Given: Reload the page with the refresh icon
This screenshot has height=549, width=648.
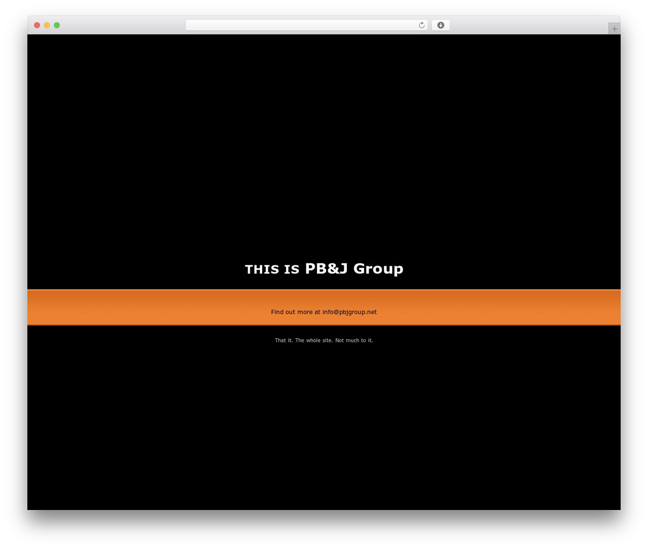Looking at the screenshot, I should click(x=421, y=25).
